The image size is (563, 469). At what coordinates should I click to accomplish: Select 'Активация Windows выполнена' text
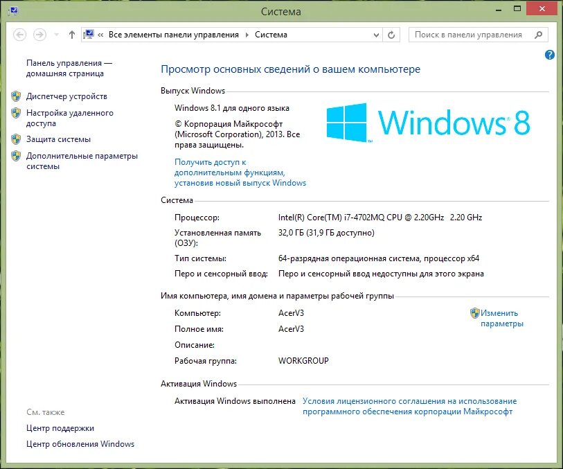pyautogui.click(x=235, y=401)
